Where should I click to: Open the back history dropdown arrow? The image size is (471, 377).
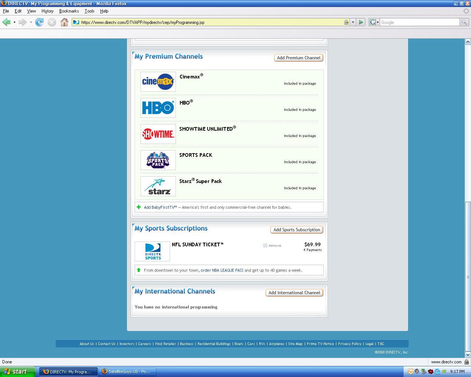click(14, 22)
